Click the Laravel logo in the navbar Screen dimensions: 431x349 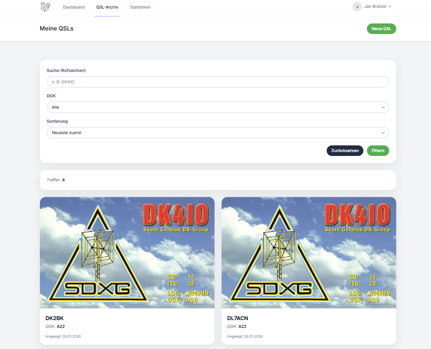[x=45, y=7]
